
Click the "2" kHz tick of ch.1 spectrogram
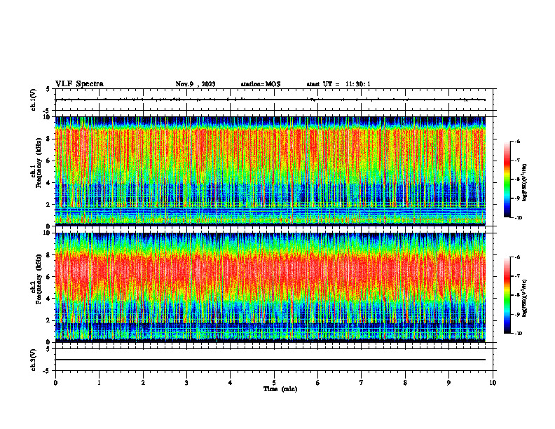click(x=49, y=205)
